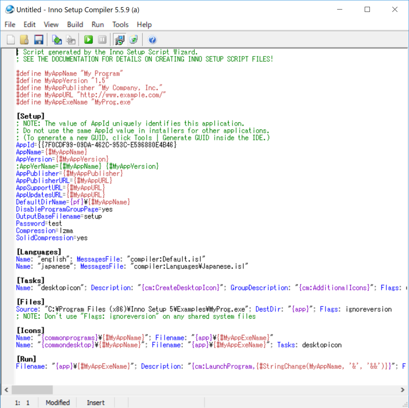Open a script file via folder icon
The height and width of the screenshot is (408, 409).
click(x=24, y=39)
